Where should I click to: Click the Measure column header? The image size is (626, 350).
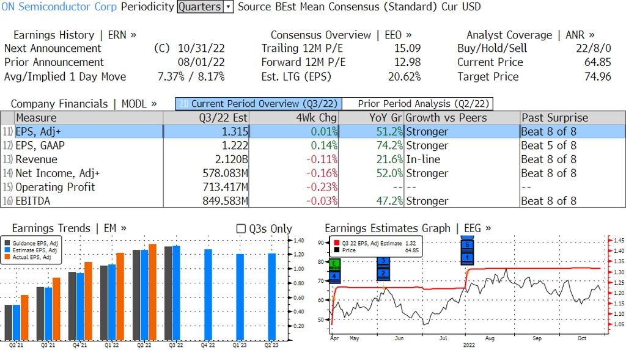tap(89, 118)
